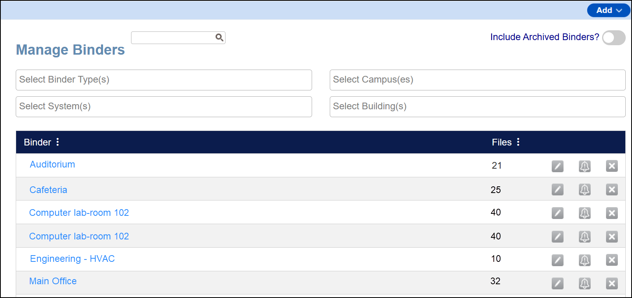
Task: Open notifications bell for Cafeteria binder
Action: click(x=584, y=190)
